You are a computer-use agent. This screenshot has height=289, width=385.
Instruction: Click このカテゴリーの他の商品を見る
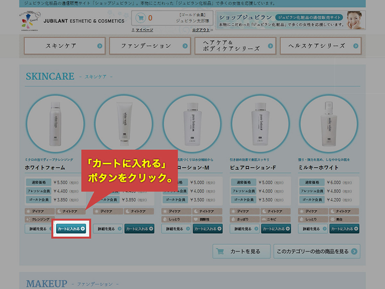[x=317, y=251]
